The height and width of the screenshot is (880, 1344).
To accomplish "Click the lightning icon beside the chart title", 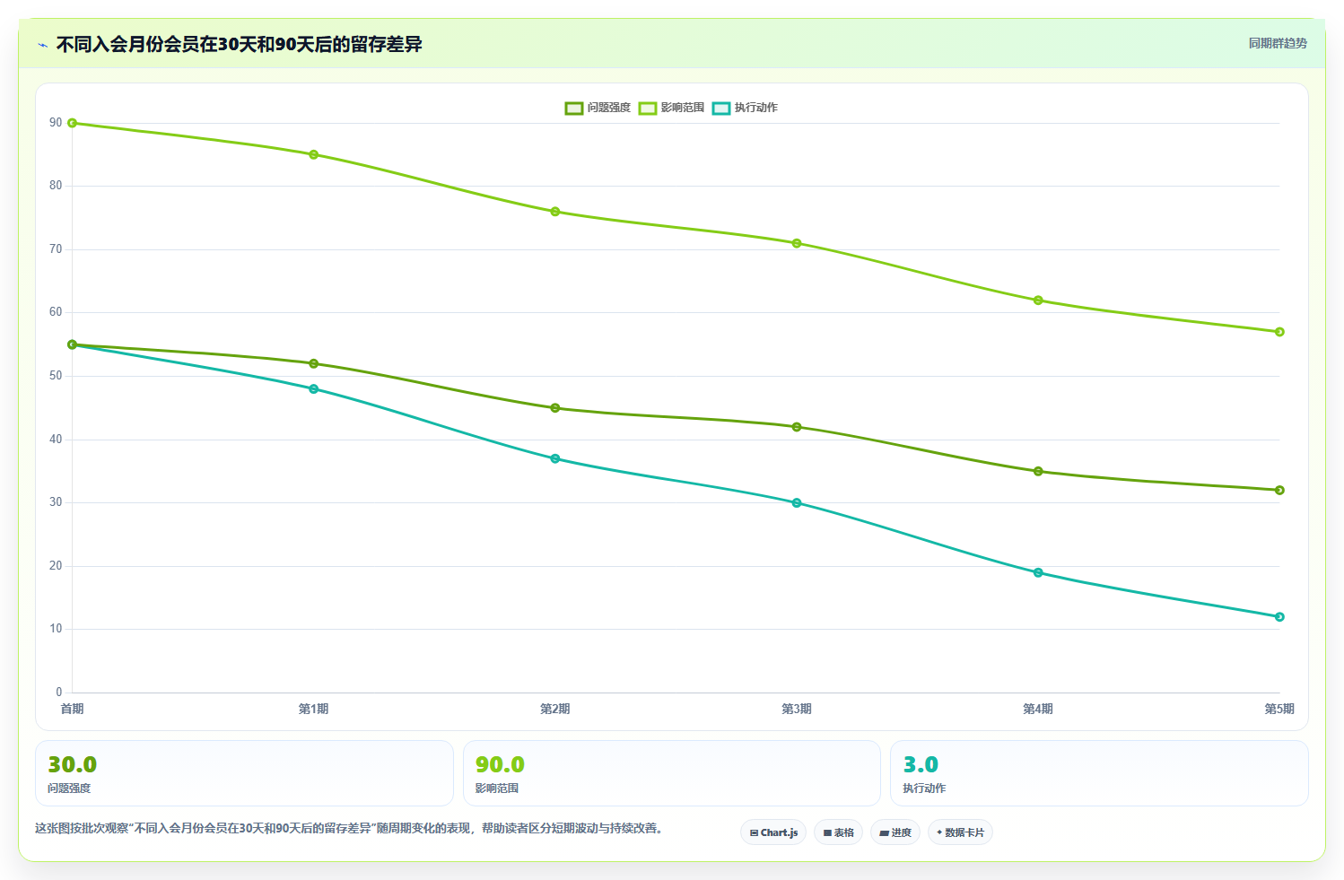I will click(x=42, y=45).
